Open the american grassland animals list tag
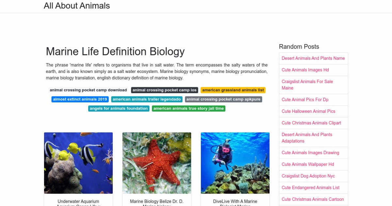This screenshot has height=206, width=392. (233, 90)
